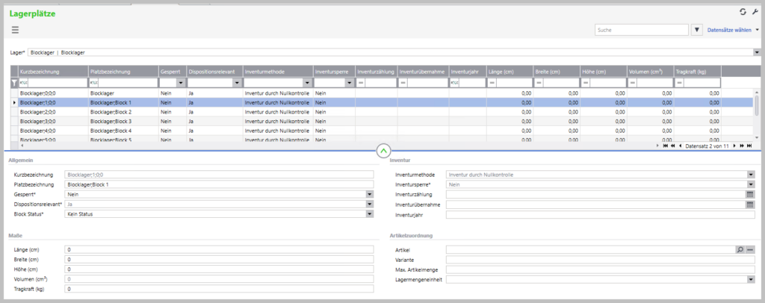Viewport: 765px width, 303px height.
Task: Open Inventurübernahme calendar picker
Action: coord(750,204)
